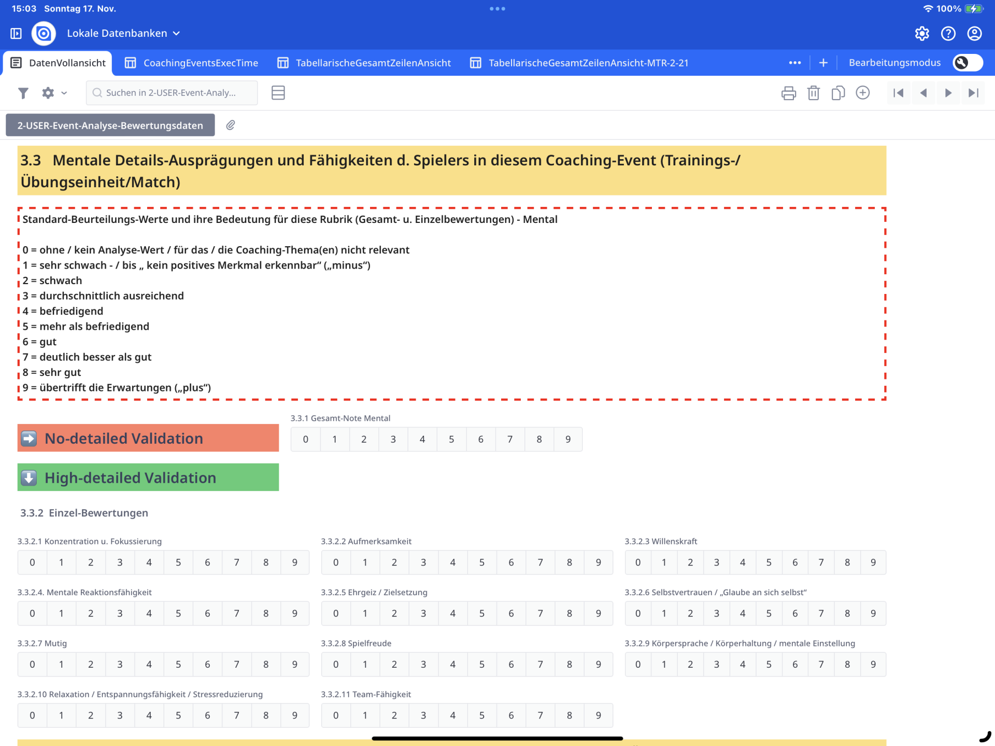Screen dimensions: 995x746
Task: Click the filter funnel icon
Action: coord(23,93)
